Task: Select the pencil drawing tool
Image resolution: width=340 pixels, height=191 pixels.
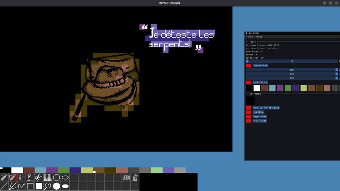Action: pos(4,178)
